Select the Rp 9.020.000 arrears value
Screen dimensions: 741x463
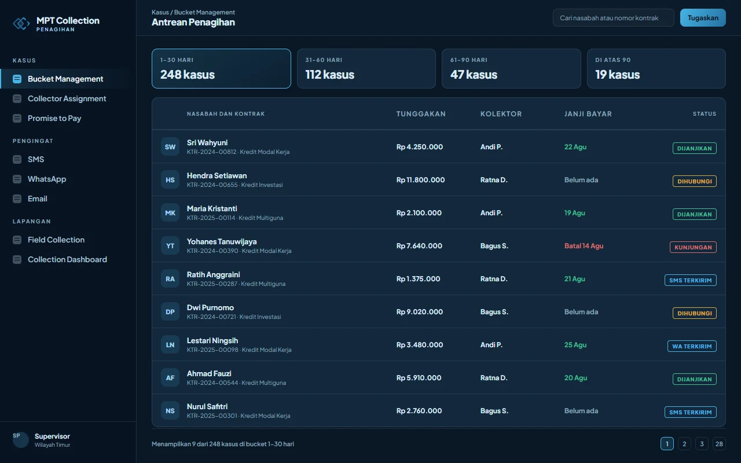click(x=420, y=312)
